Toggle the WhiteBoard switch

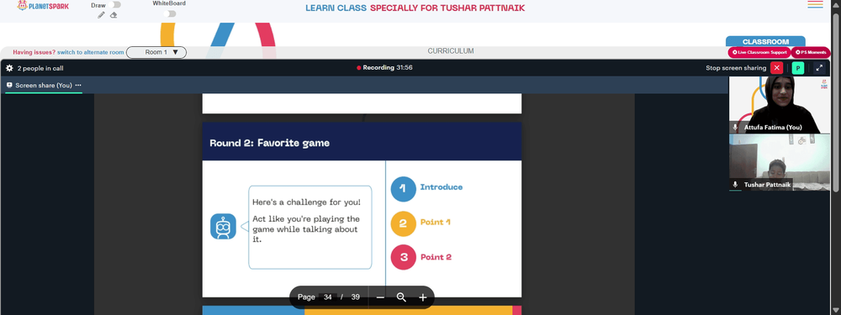170,14
